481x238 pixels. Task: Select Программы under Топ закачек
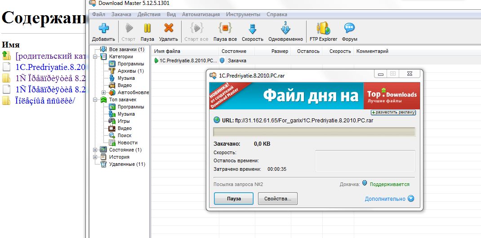(x=131, y=107)
